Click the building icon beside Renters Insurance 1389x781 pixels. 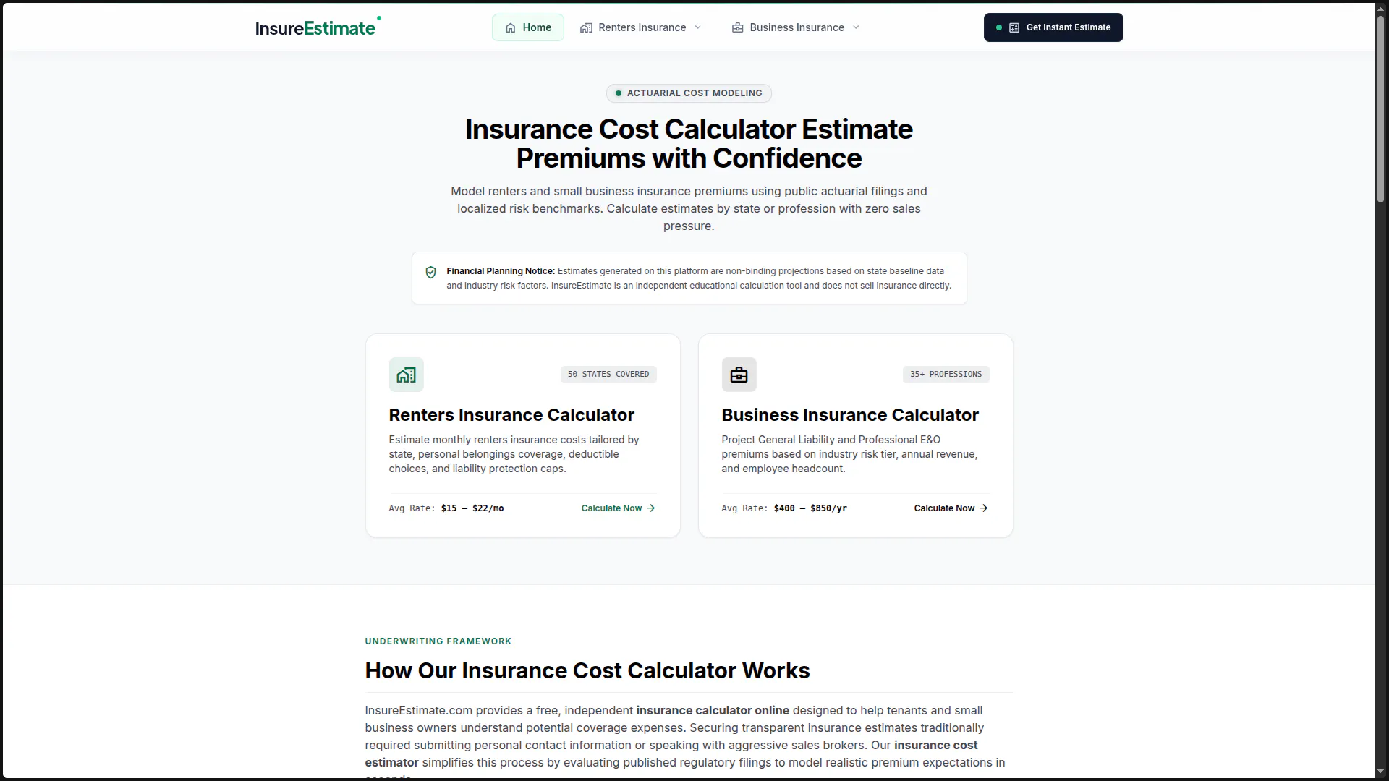pyautogui.click(x=587, y=27)
